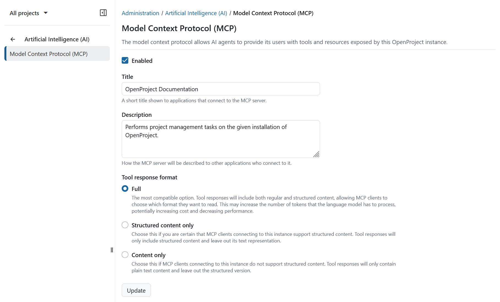Click the Artificial Intelligence (AI) sidebar heading

[57, 39]
